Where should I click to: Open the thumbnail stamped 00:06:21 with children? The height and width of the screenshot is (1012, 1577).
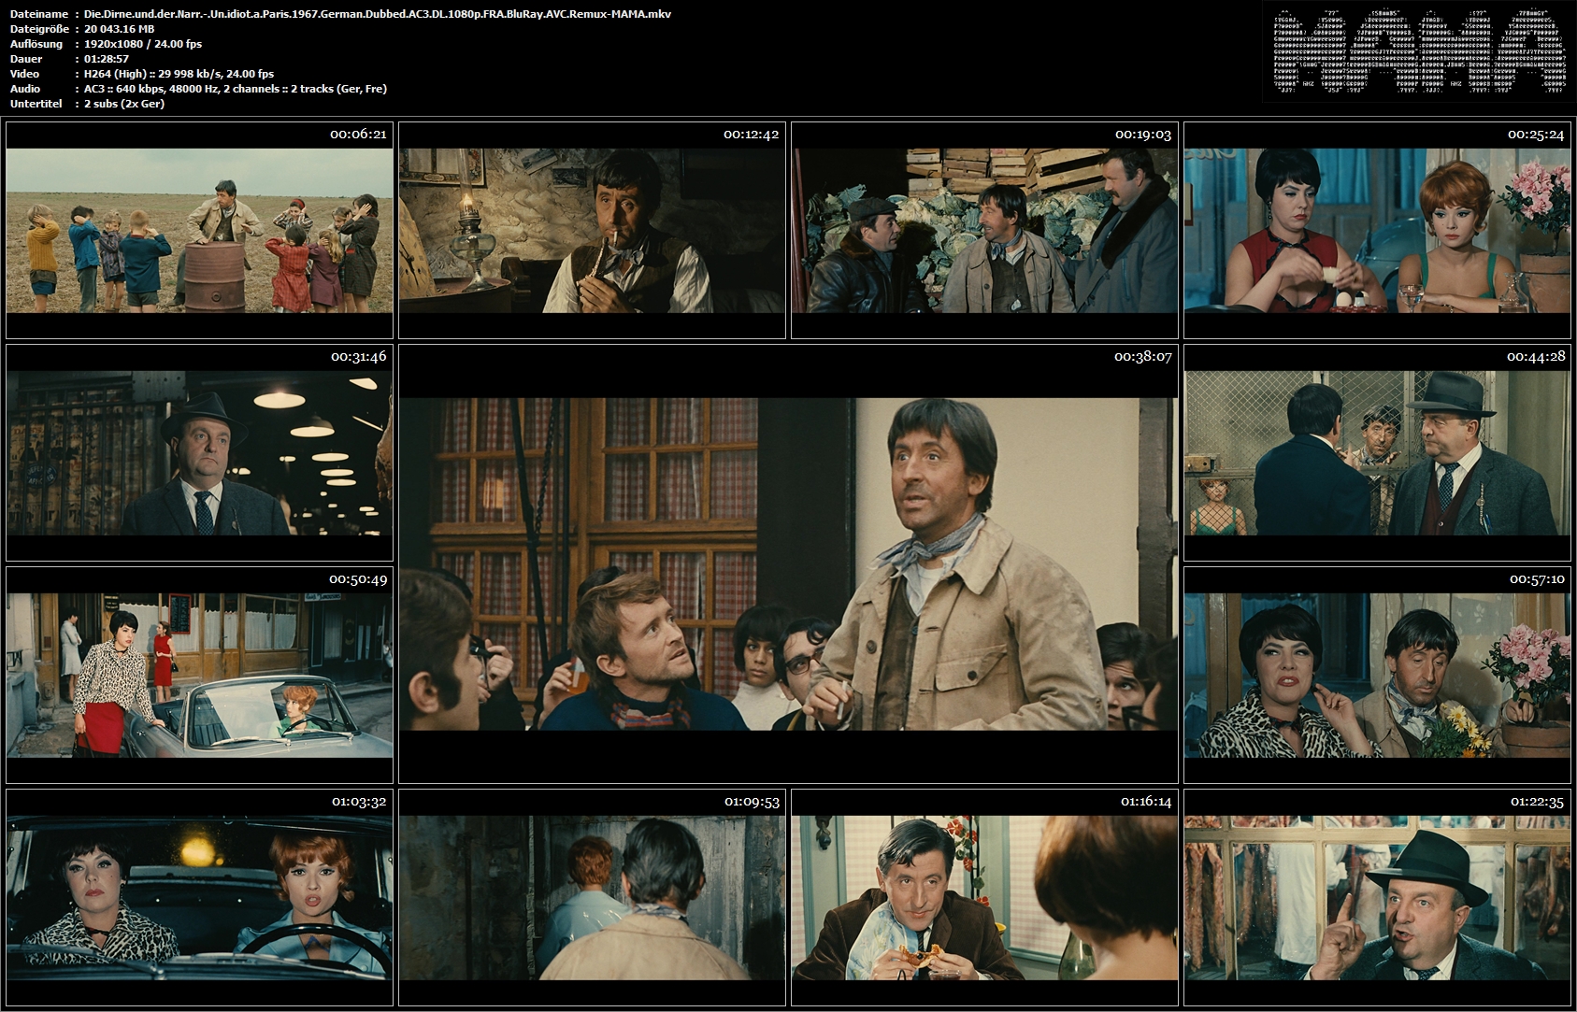[x=199, y=230]
